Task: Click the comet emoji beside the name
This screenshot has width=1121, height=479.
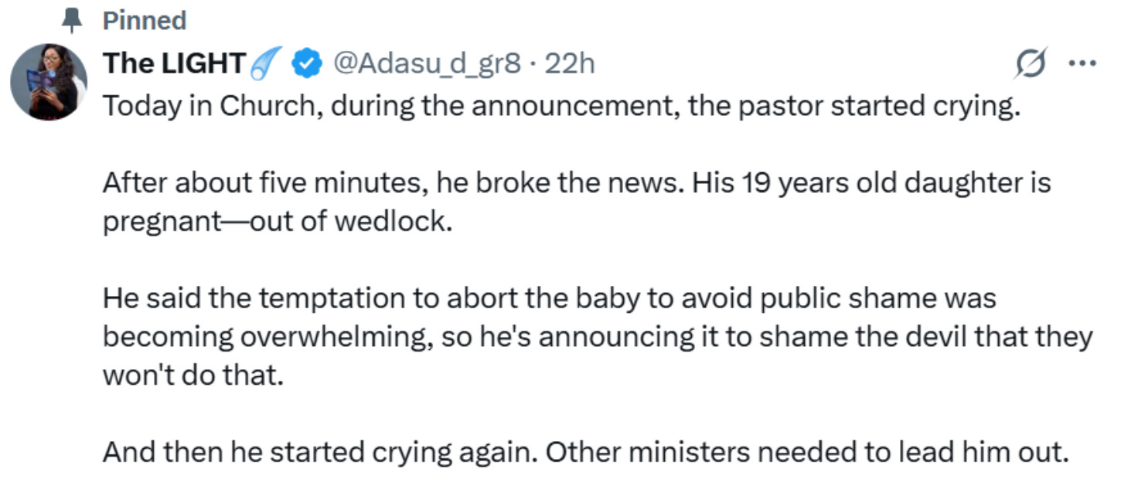Action: [x=267, y=64]
